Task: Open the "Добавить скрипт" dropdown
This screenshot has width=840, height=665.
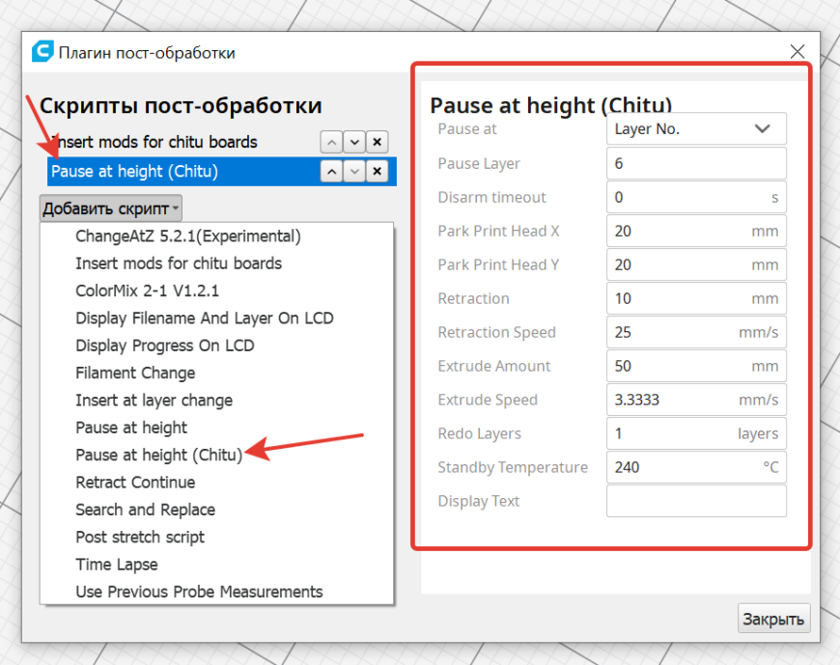Action: (x=111, y=208)
